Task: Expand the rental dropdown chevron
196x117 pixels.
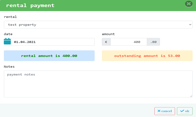Action: tap(190, 24)
